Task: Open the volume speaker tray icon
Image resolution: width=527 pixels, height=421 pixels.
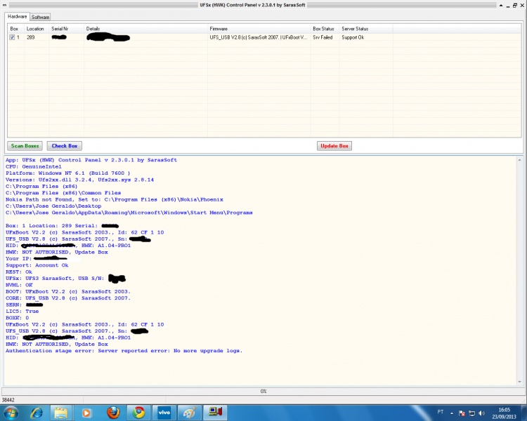Action: click(481, 413)
